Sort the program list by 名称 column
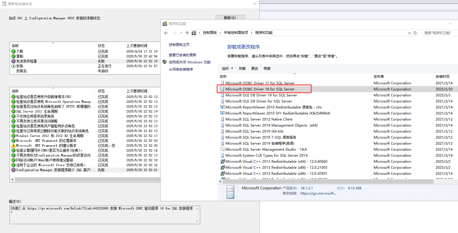Screen dimensions: 458x233 (x=295, y=76)
